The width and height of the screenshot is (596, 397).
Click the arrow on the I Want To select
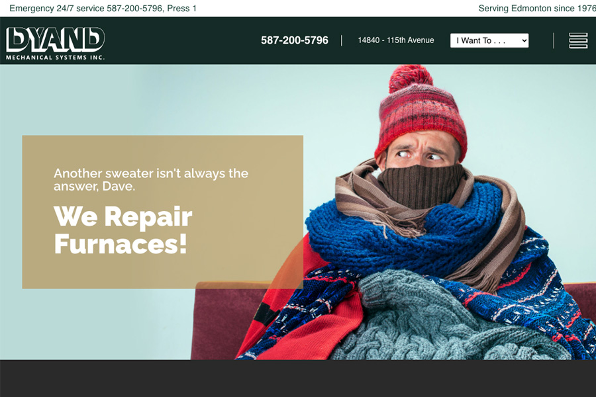(524, 40)
